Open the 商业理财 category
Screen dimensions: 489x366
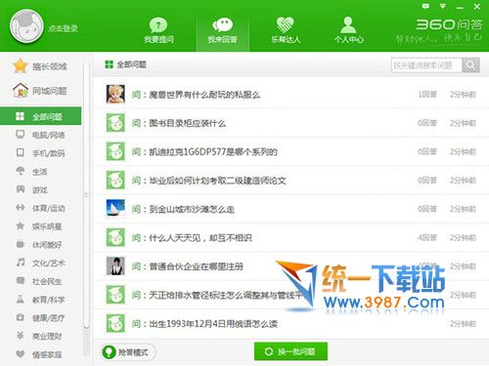40,336
